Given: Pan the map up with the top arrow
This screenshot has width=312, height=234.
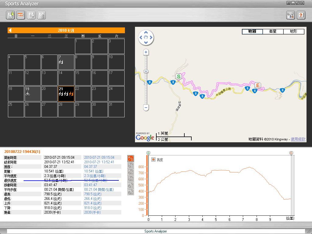Looking at the screenshot, I should (146, 32).
